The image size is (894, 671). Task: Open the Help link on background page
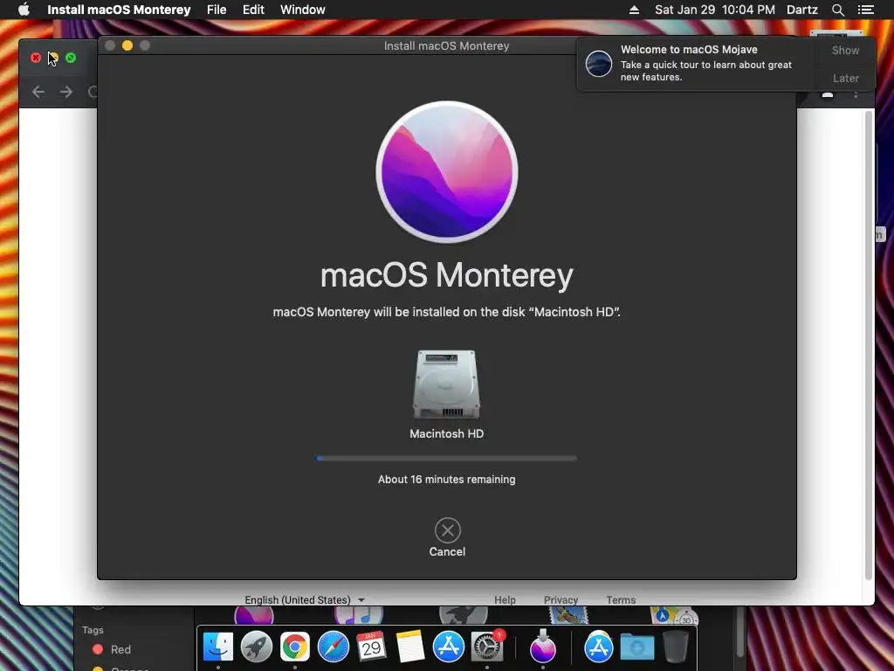point(505,599)
